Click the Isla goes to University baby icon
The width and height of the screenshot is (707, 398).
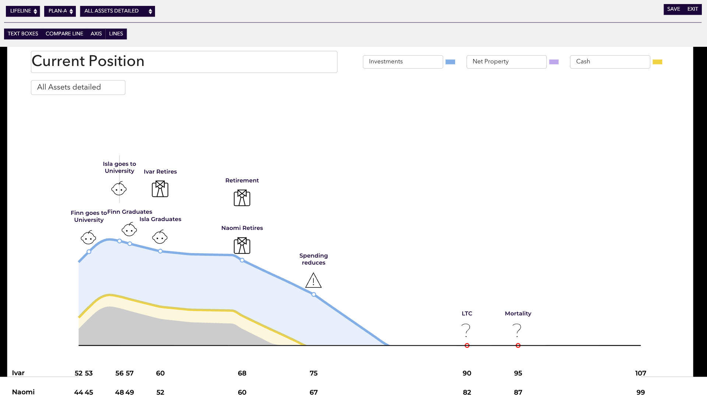click(119, 189)
